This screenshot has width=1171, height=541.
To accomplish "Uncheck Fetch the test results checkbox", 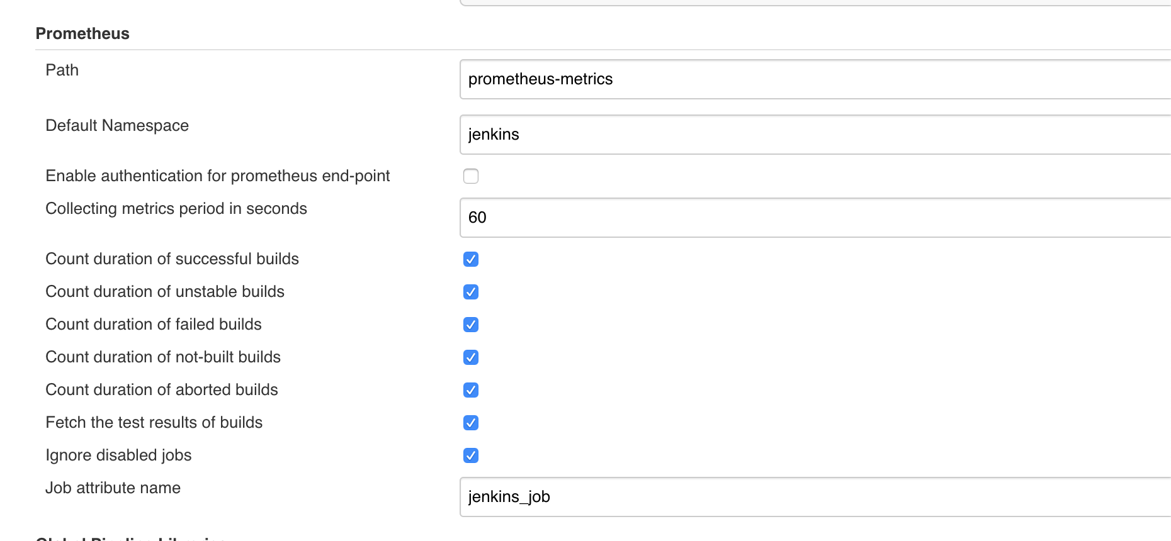I will [471, 423].
